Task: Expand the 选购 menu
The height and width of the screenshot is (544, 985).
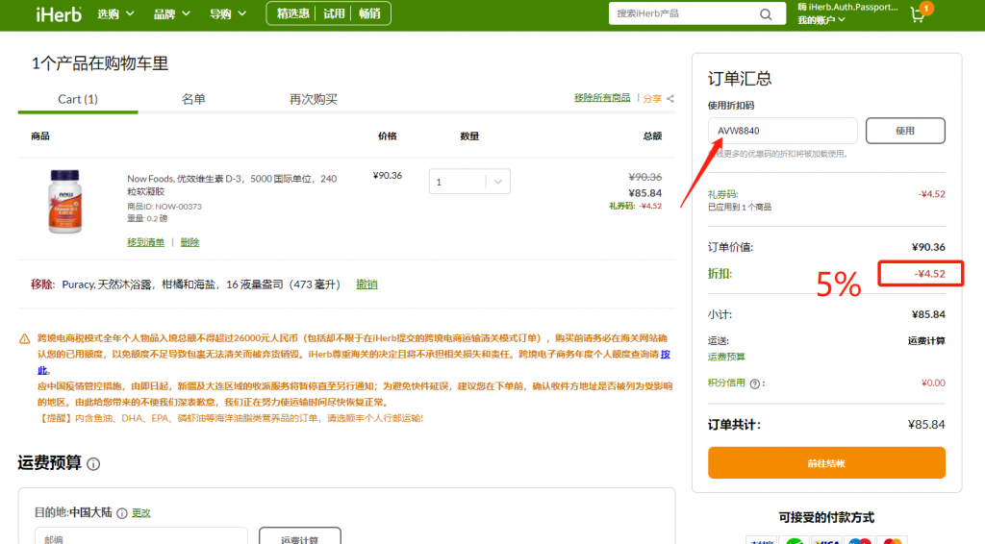Action: coord(115,13)
